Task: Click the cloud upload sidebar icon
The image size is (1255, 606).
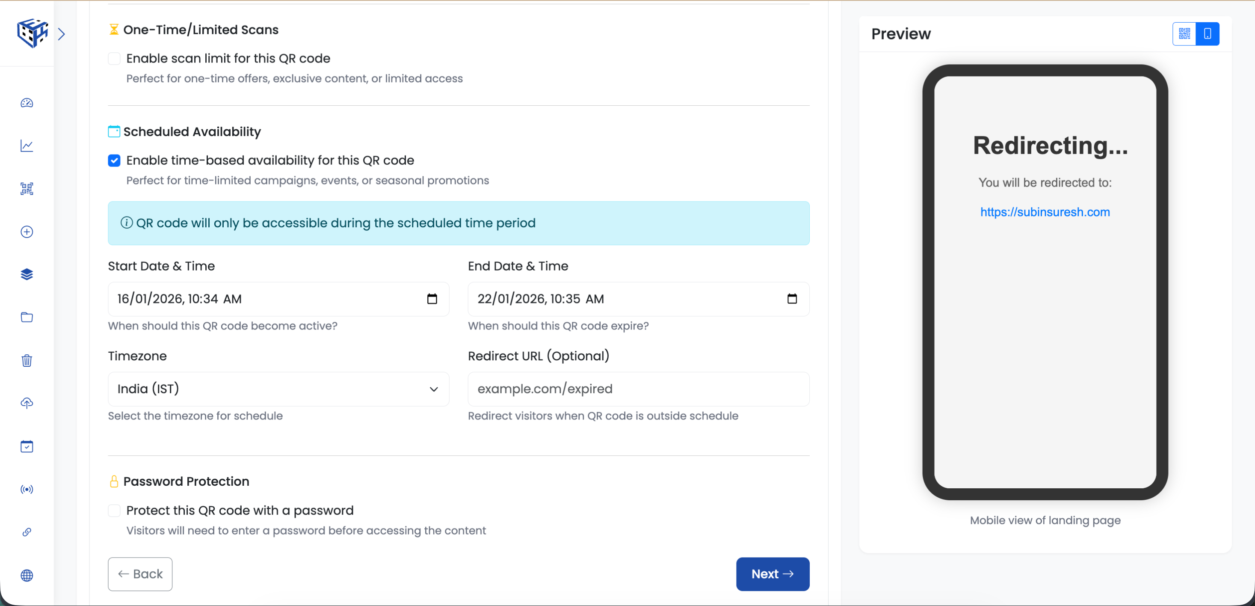Action: (x=27, y=403)
